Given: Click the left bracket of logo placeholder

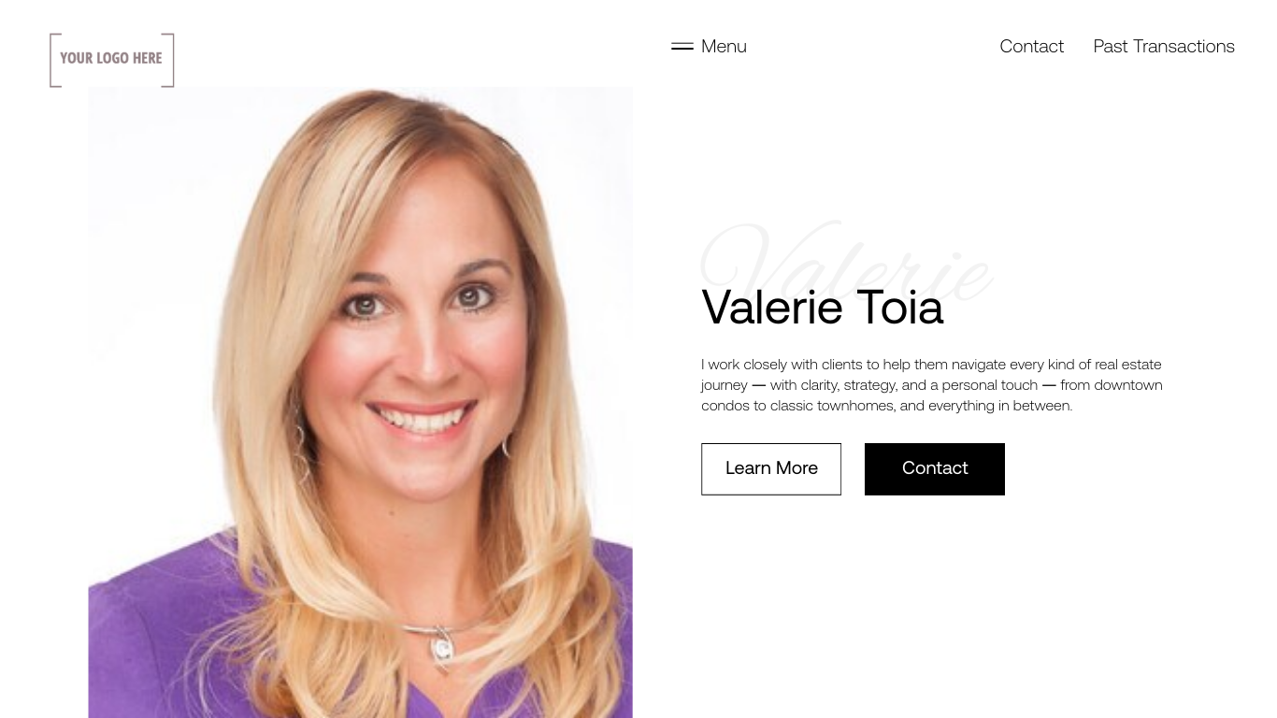Looking at the screenshot, I should pyautogui.click(x=54, y=60).
